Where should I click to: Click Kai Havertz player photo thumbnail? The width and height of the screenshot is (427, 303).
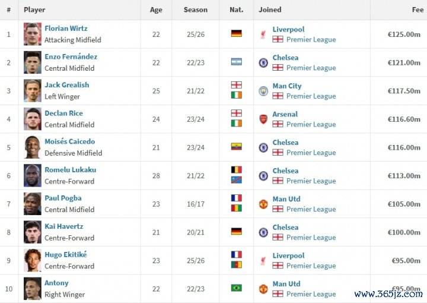coord(33,232)
